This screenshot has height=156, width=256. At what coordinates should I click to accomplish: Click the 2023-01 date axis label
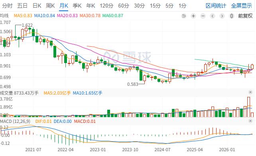point(98,150)
